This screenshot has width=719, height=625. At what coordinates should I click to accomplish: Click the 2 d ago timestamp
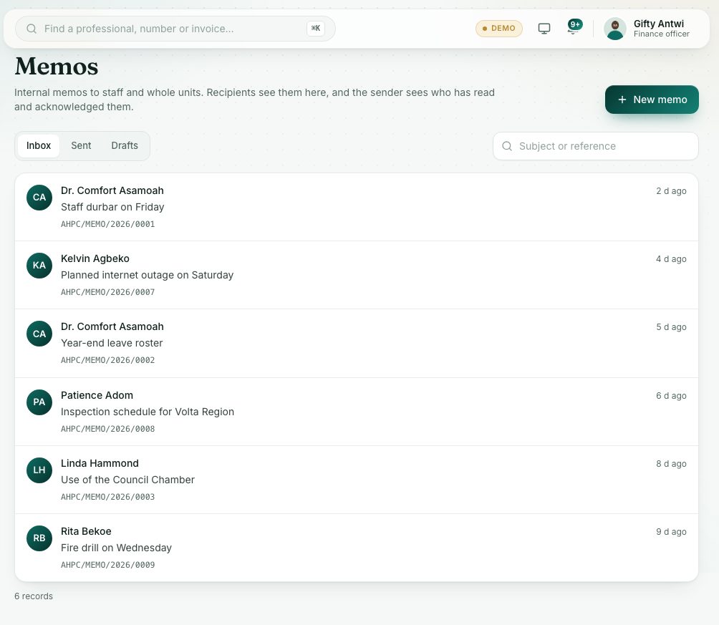click(671, 190)
